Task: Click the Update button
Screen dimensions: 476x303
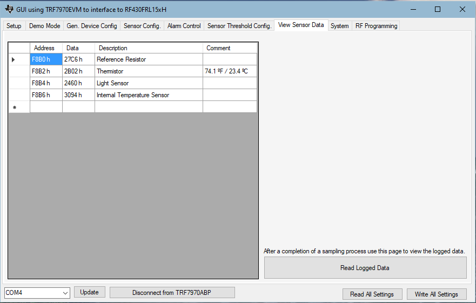Action: coord(90,292)
